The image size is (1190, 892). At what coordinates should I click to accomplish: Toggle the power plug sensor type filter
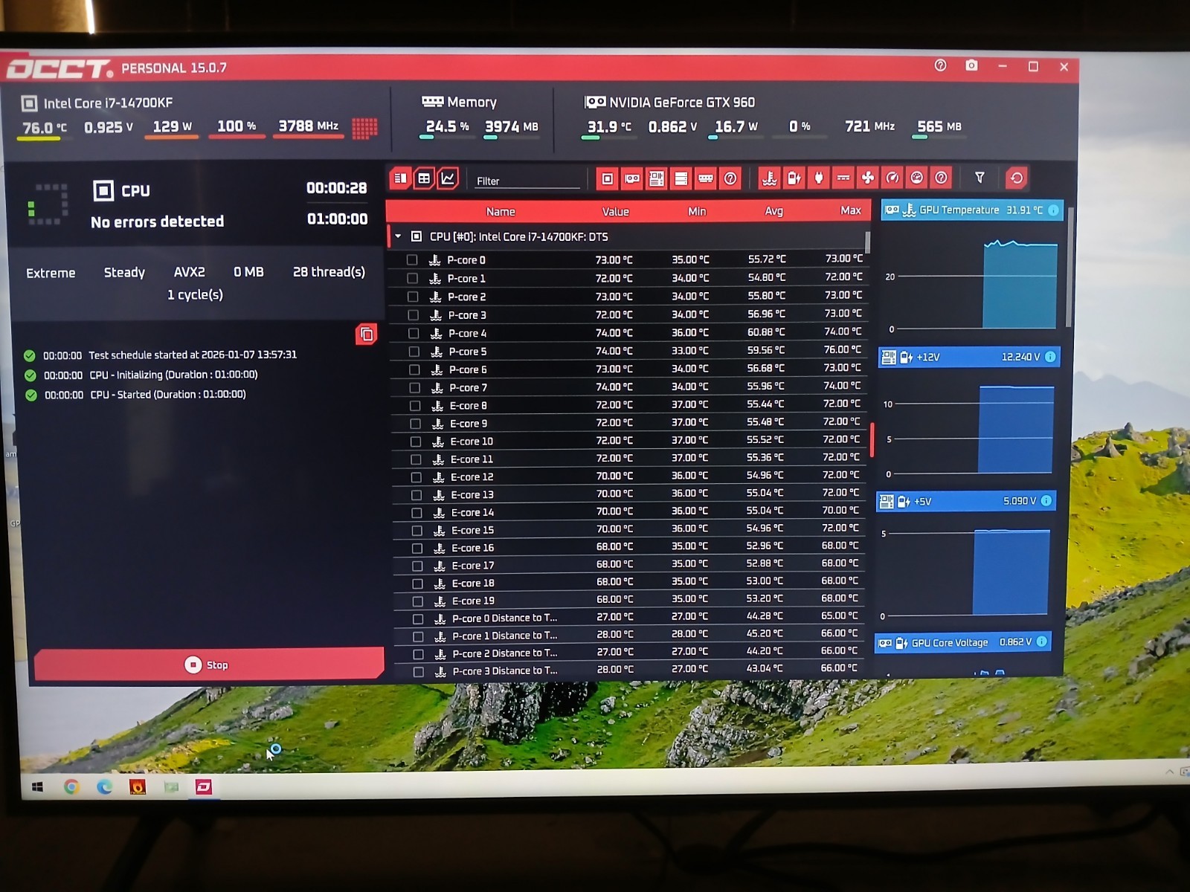(x=818, y=178)
